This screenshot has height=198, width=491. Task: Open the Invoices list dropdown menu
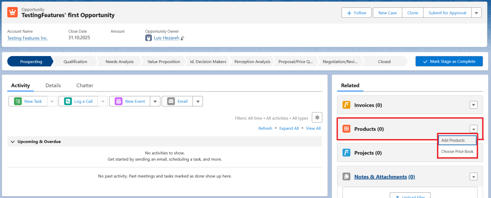tap(473, 105)
